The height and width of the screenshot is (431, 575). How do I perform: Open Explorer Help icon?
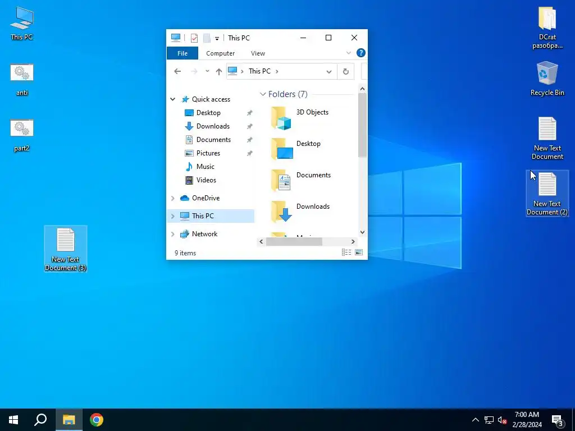click(x=361, y=53)
